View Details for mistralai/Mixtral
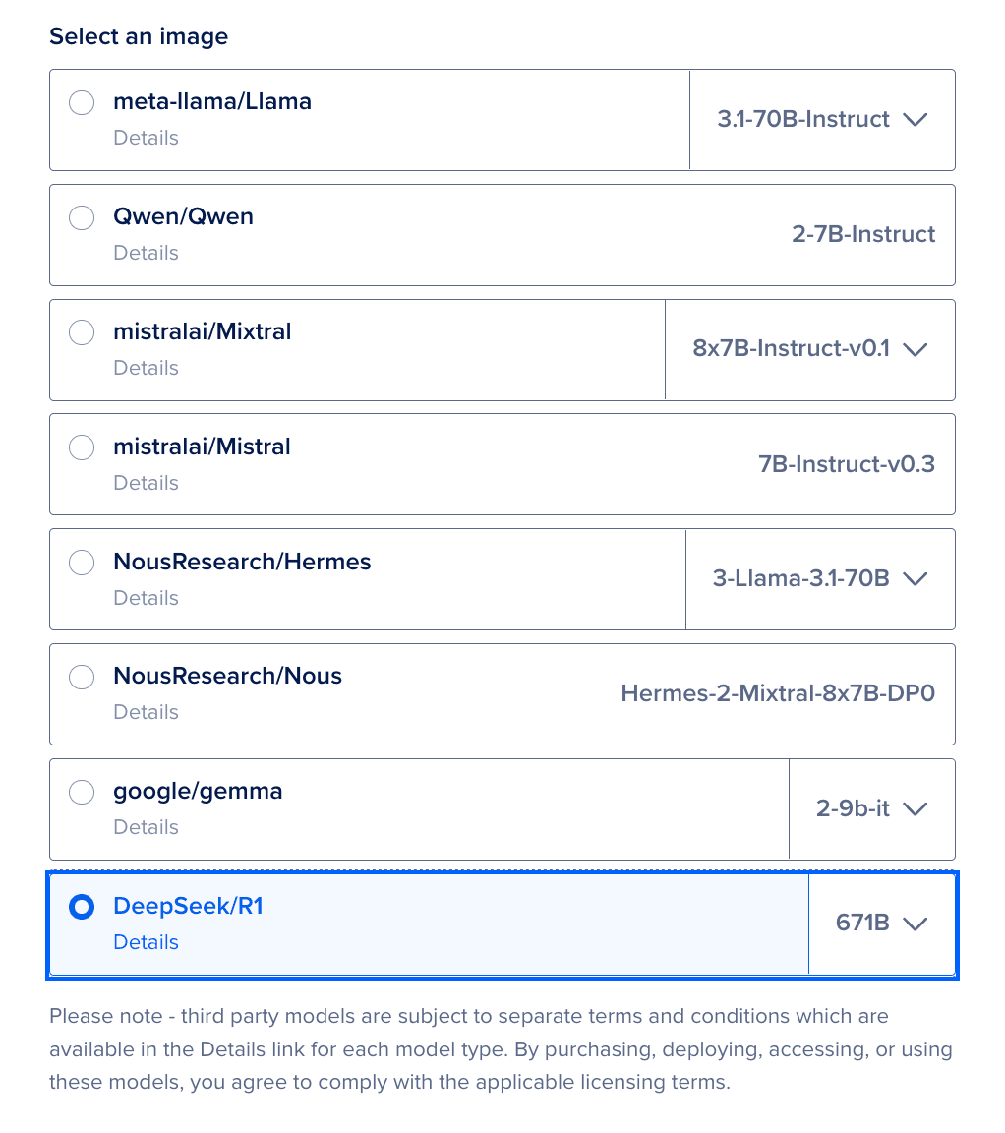 coord(146,368)
